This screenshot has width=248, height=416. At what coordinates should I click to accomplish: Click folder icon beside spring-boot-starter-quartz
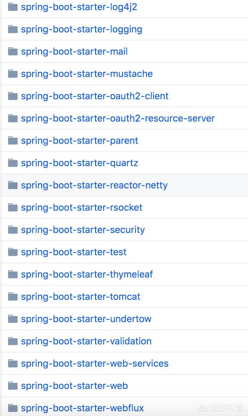[x=13, y=163]
